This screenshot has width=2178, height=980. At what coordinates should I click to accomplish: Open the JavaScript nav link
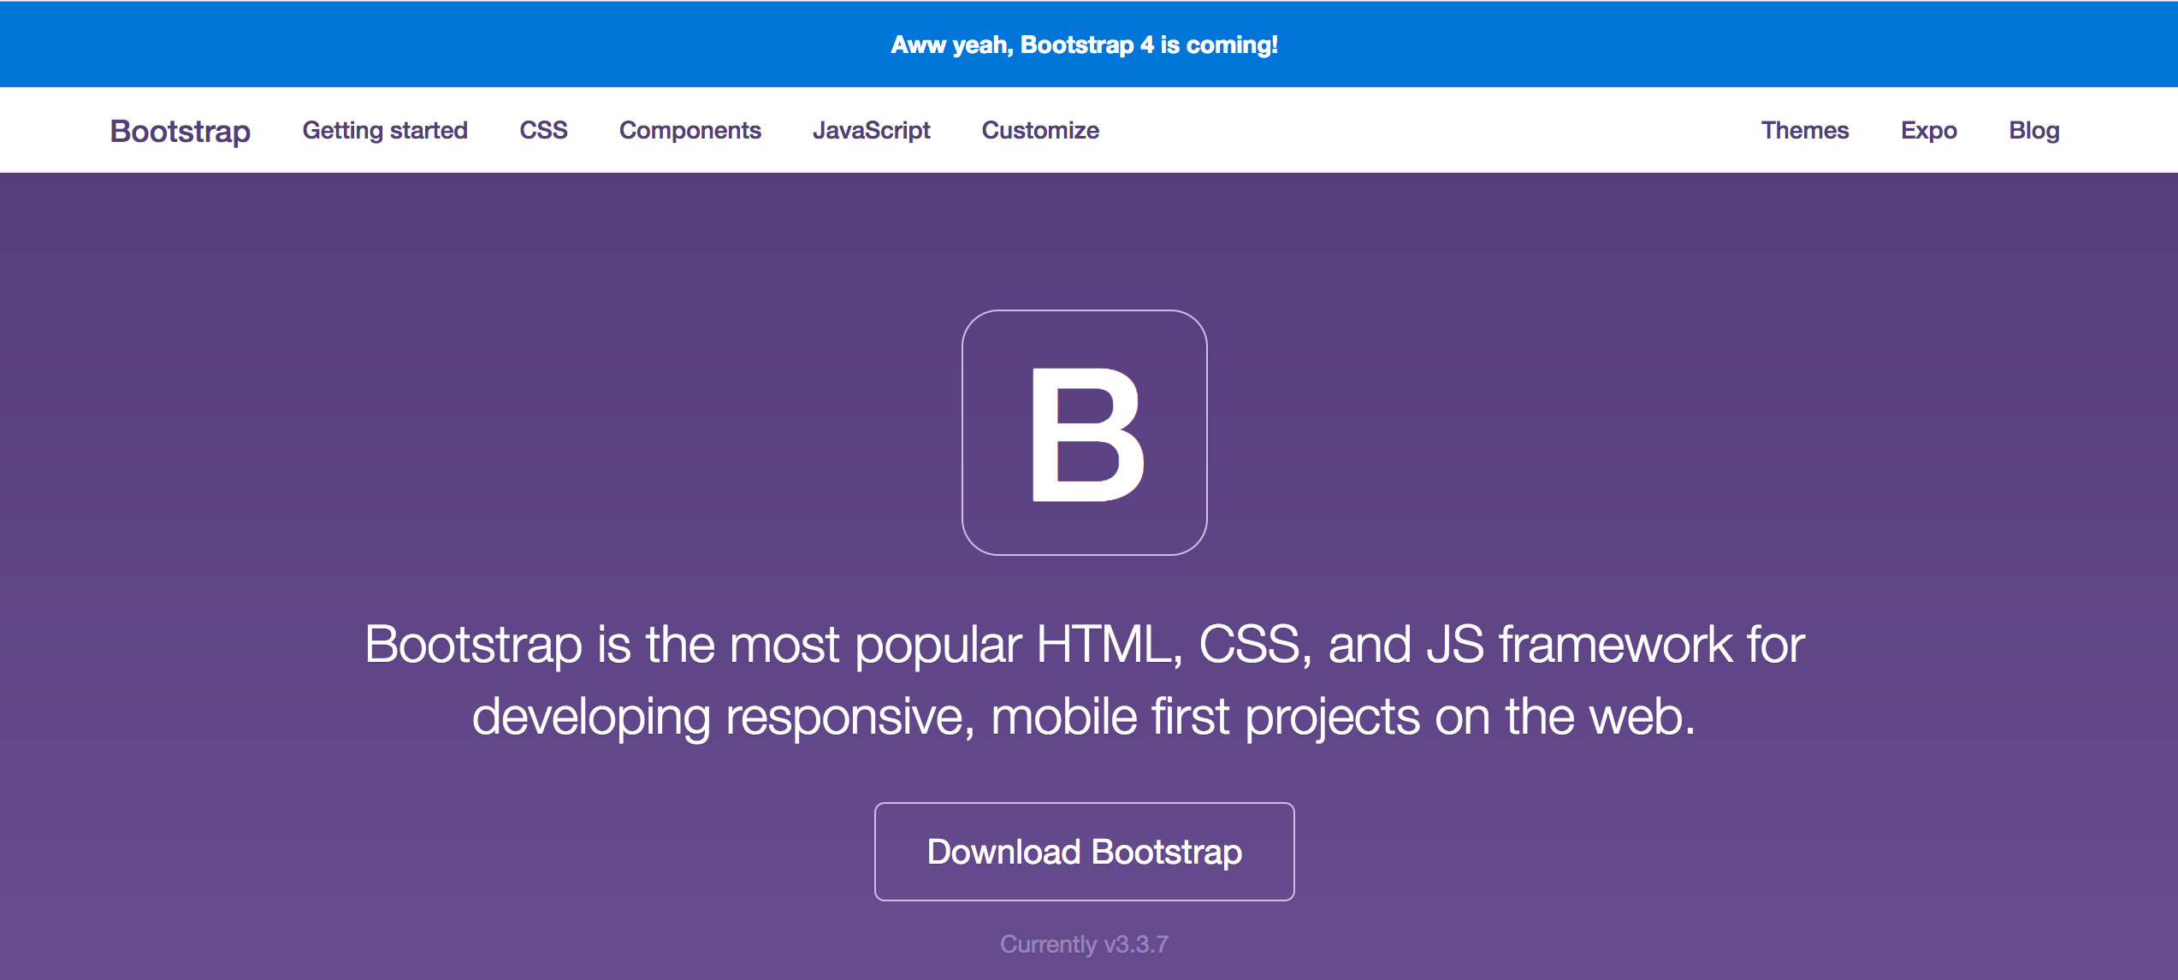pos(871,130)
